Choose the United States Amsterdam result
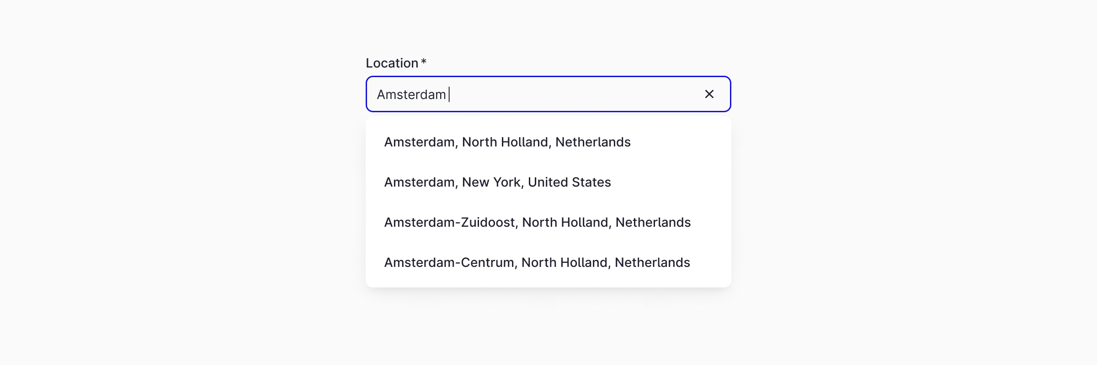This screenshot has width=1097, height=365. pyautogui.click(x=497, y=182)
